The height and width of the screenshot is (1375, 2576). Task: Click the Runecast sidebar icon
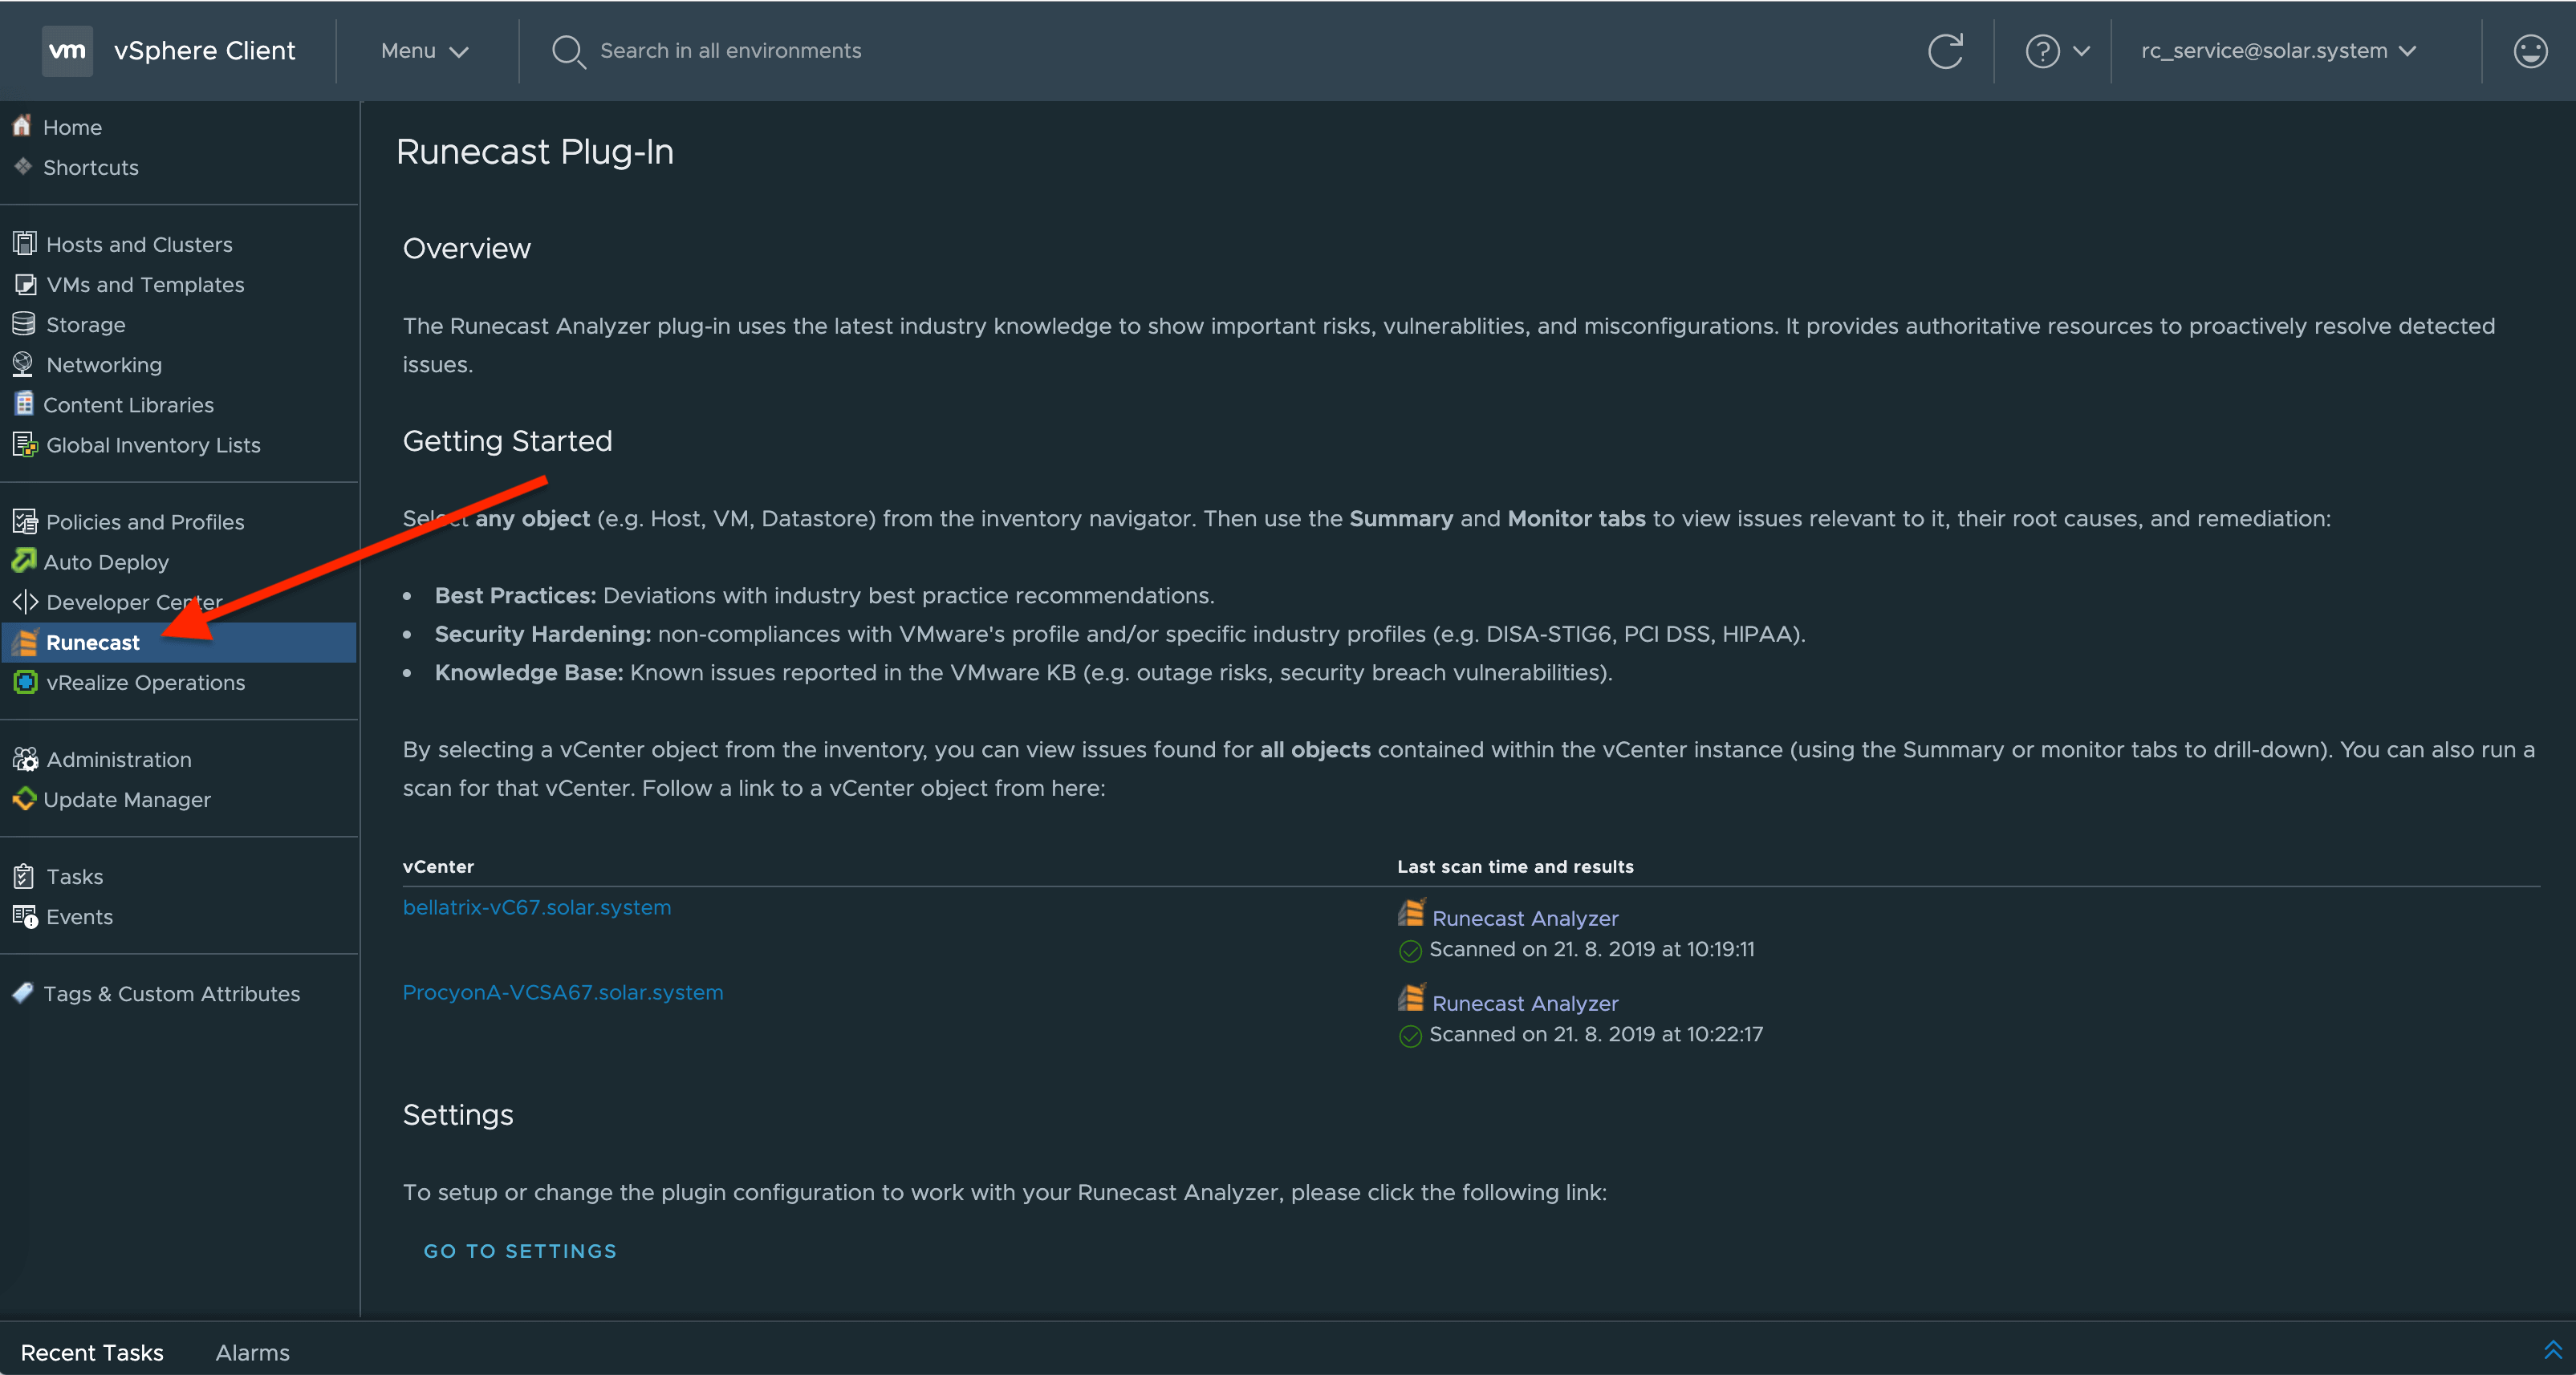[25, 642]
